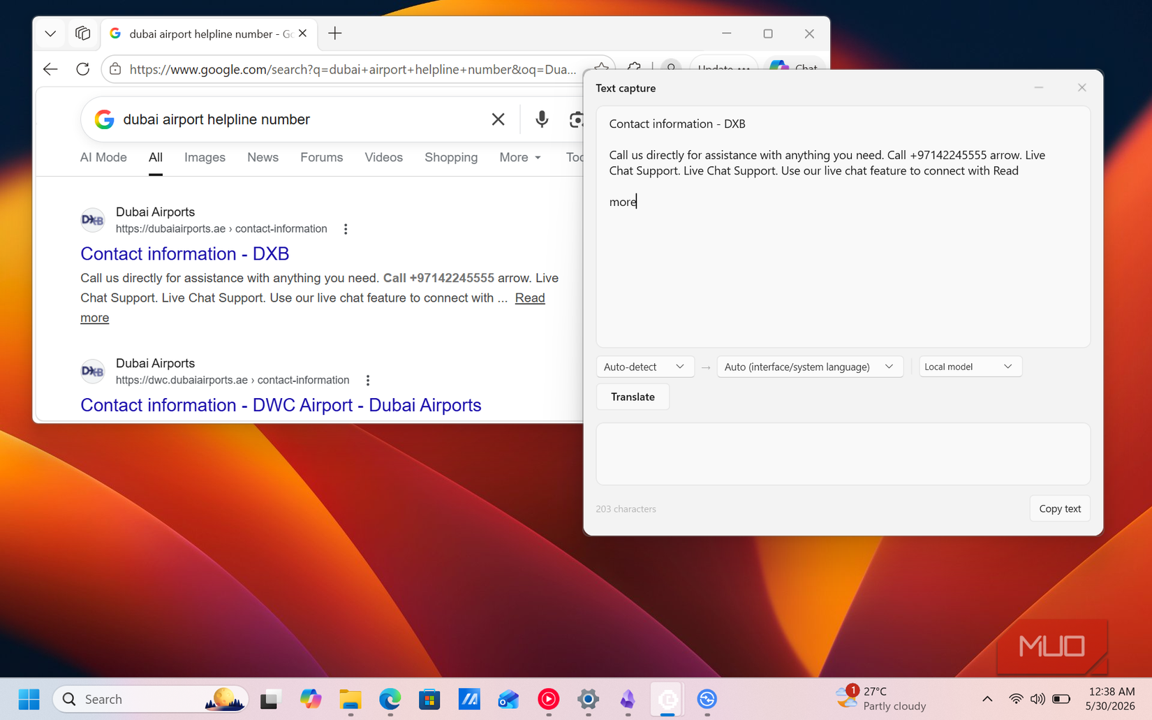Viewport: 1152px width, 720px height.
Task: Open a new browser tab
Action: coord(335,34)
